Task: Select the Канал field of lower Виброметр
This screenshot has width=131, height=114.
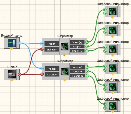Action: point(52,69)
